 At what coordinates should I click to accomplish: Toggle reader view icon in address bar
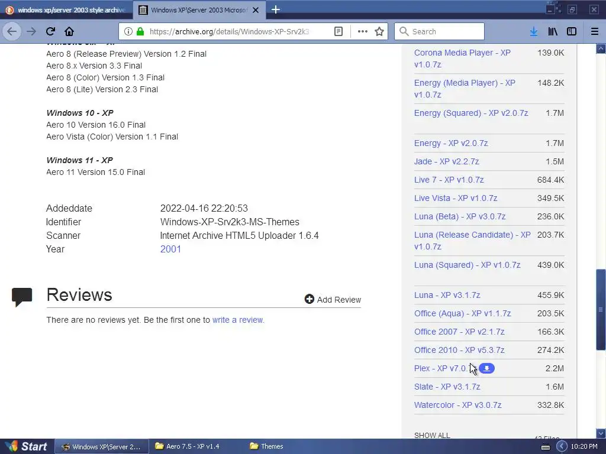(338, 31)
